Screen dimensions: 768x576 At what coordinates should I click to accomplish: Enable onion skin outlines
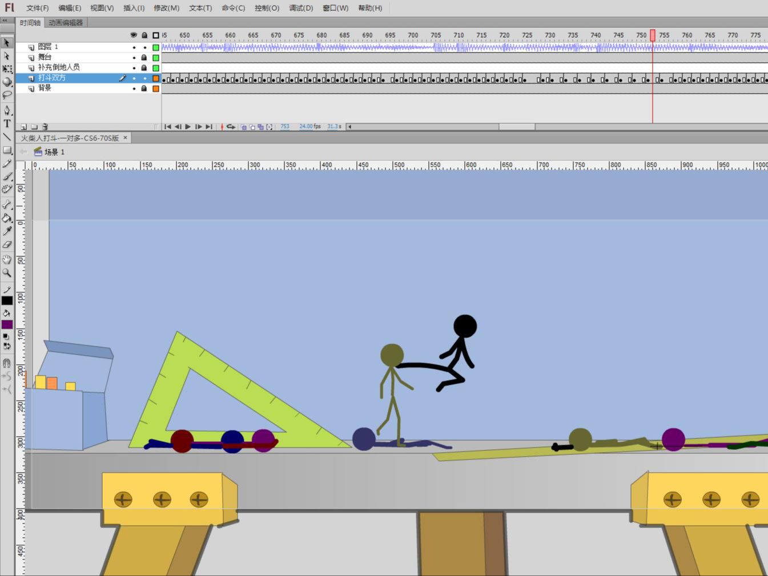coord(252,127)
